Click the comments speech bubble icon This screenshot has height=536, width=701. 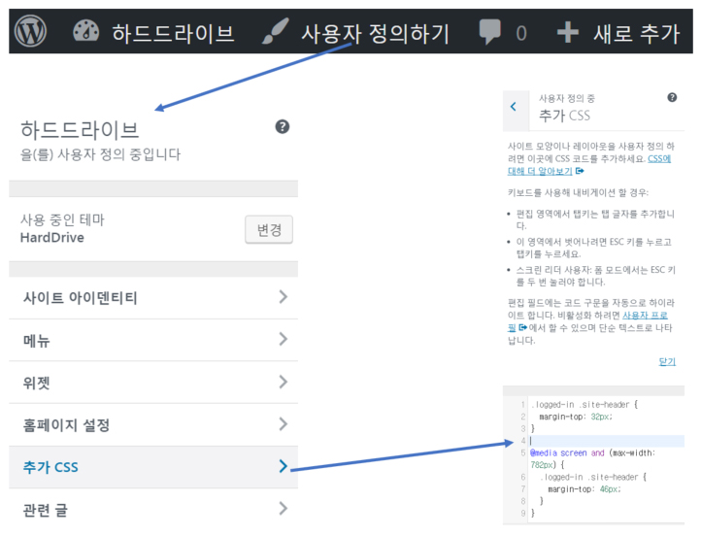point(489,31)
